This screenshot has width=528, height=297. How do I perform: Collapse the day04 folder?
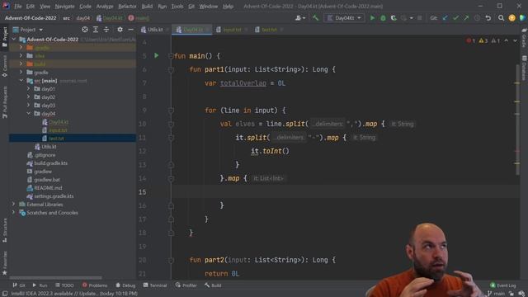point(28,114)
